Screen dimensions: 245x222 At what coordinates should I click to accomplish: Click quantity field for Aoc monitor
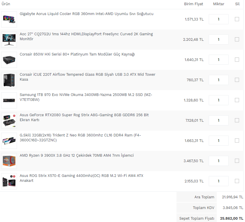click(x=219, y=39)
